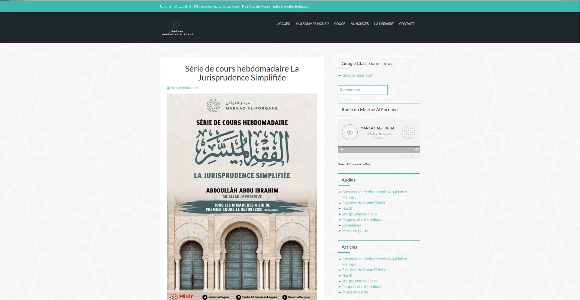Click MIXLR LIVE AUDIO text in player
580x300 pixels.
pyautogui.click(x=379, y=134)
